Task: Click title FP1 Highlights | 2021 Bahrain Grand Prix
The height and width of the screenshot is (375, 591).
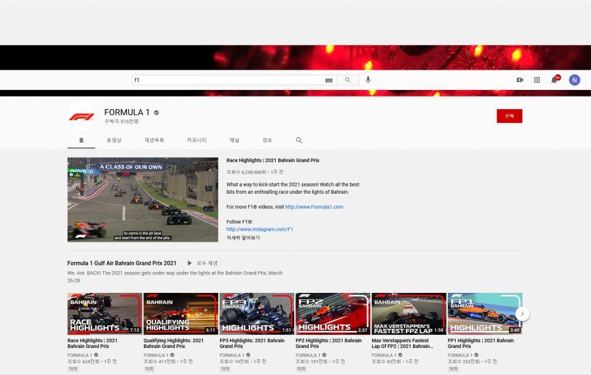Action: tap(481, 343)
